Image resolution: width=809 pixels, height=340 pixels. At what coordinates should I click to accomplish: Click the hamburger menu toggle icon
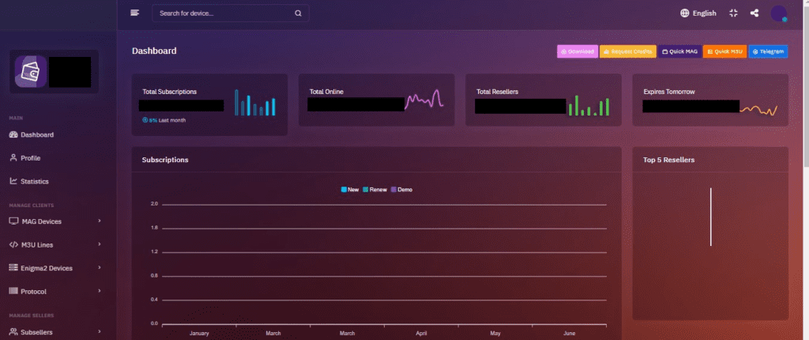135,13
